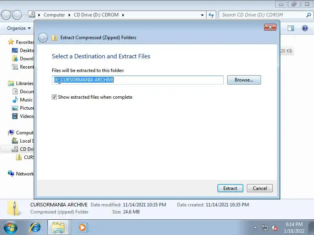Open the address bar history dropdown
Image resolution: width=314 pixels, height=235 pixels.
tap(202, 15)
